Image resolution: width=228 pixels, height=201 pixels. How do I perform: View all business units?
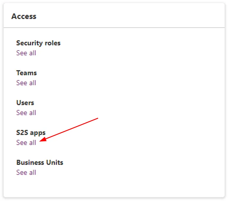click(26, 172)
